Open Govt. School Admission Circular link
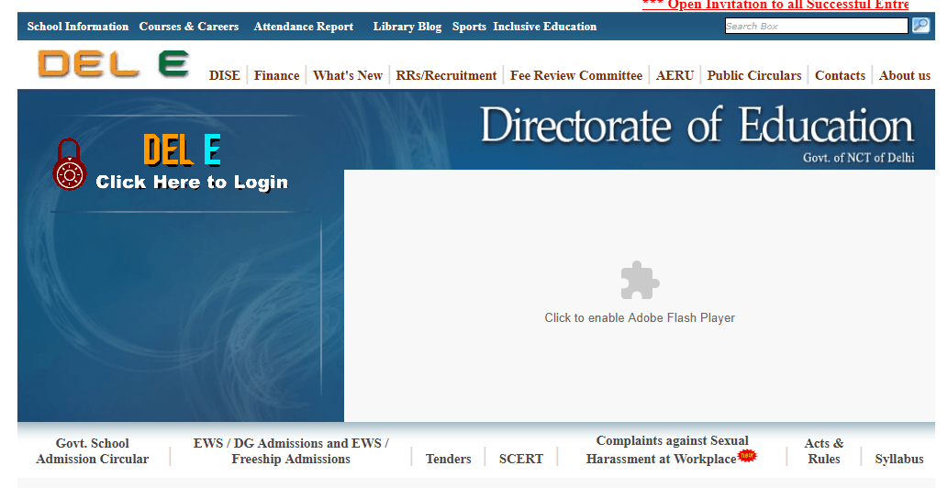948x488 pixels. [92, 451]
